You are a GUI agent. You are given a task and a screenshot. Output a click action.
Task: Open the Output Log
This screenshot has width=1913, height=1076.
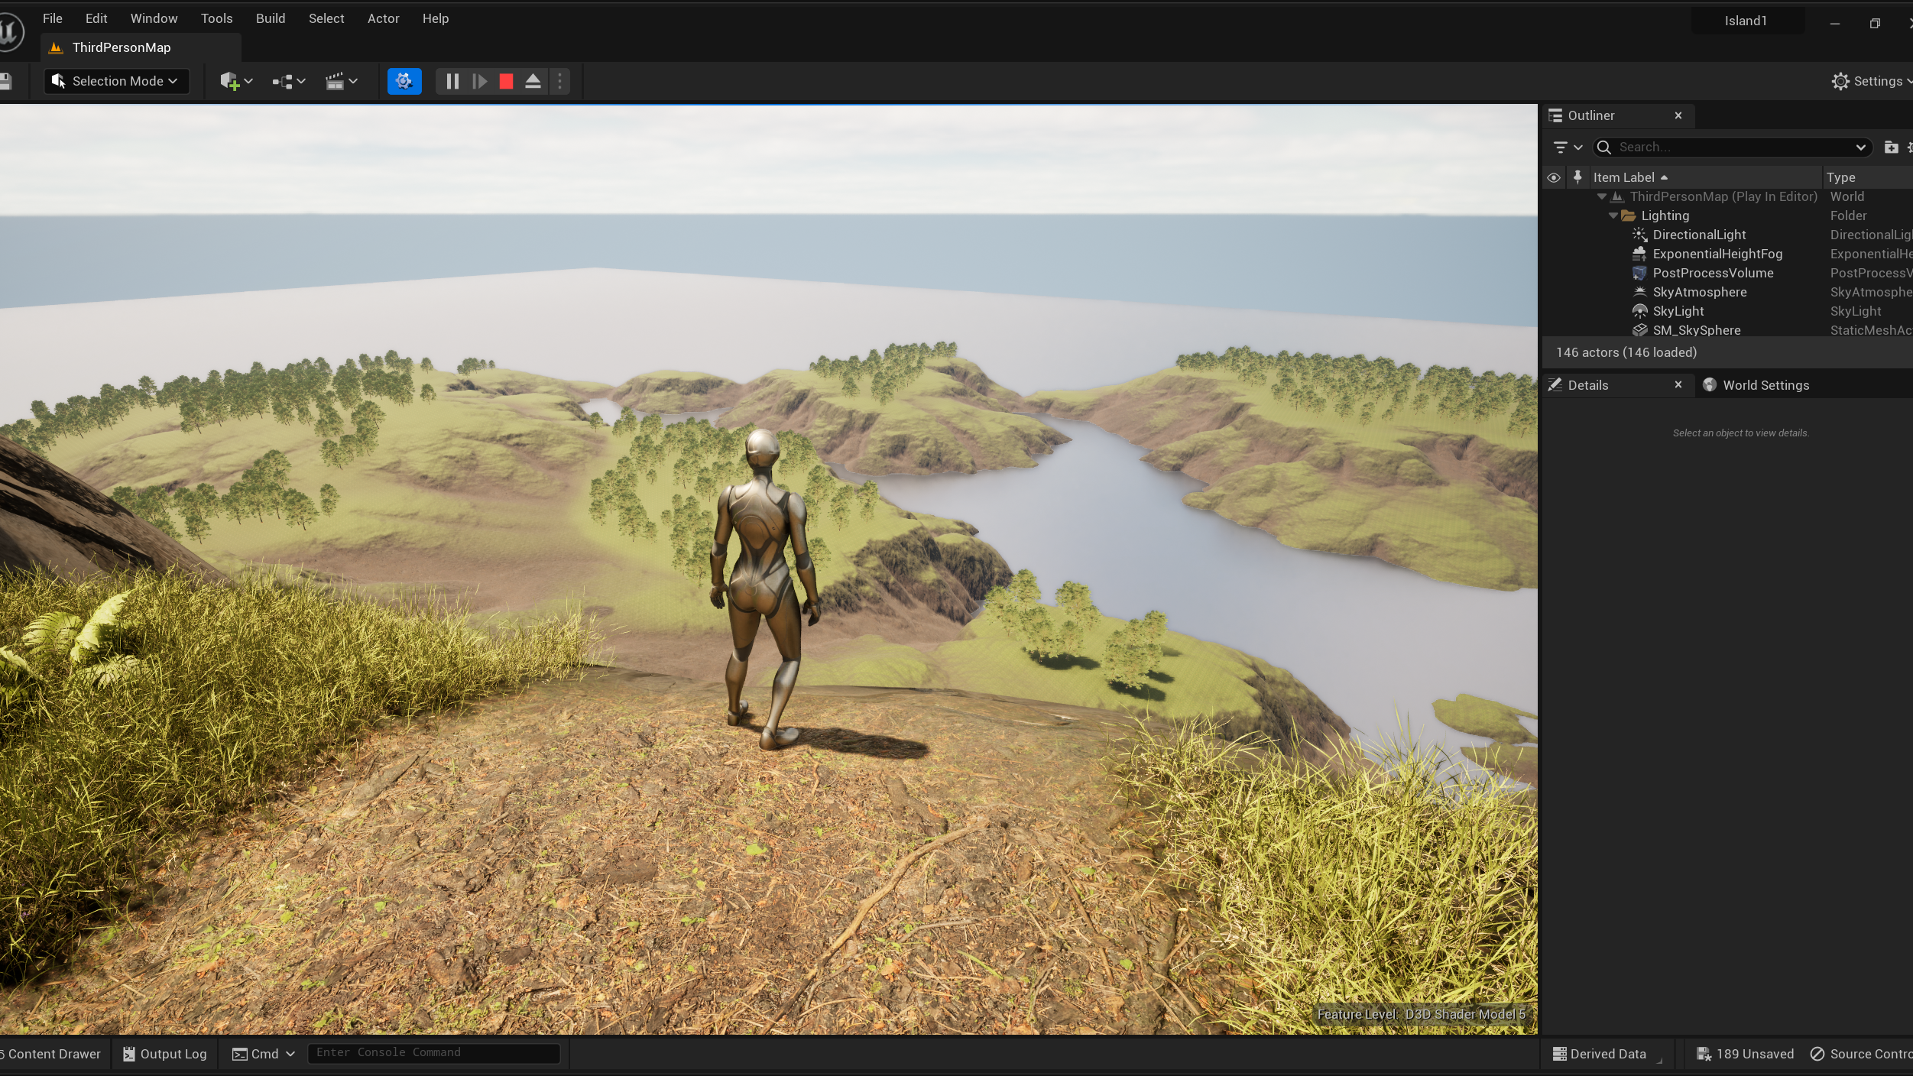(165, 1054)
